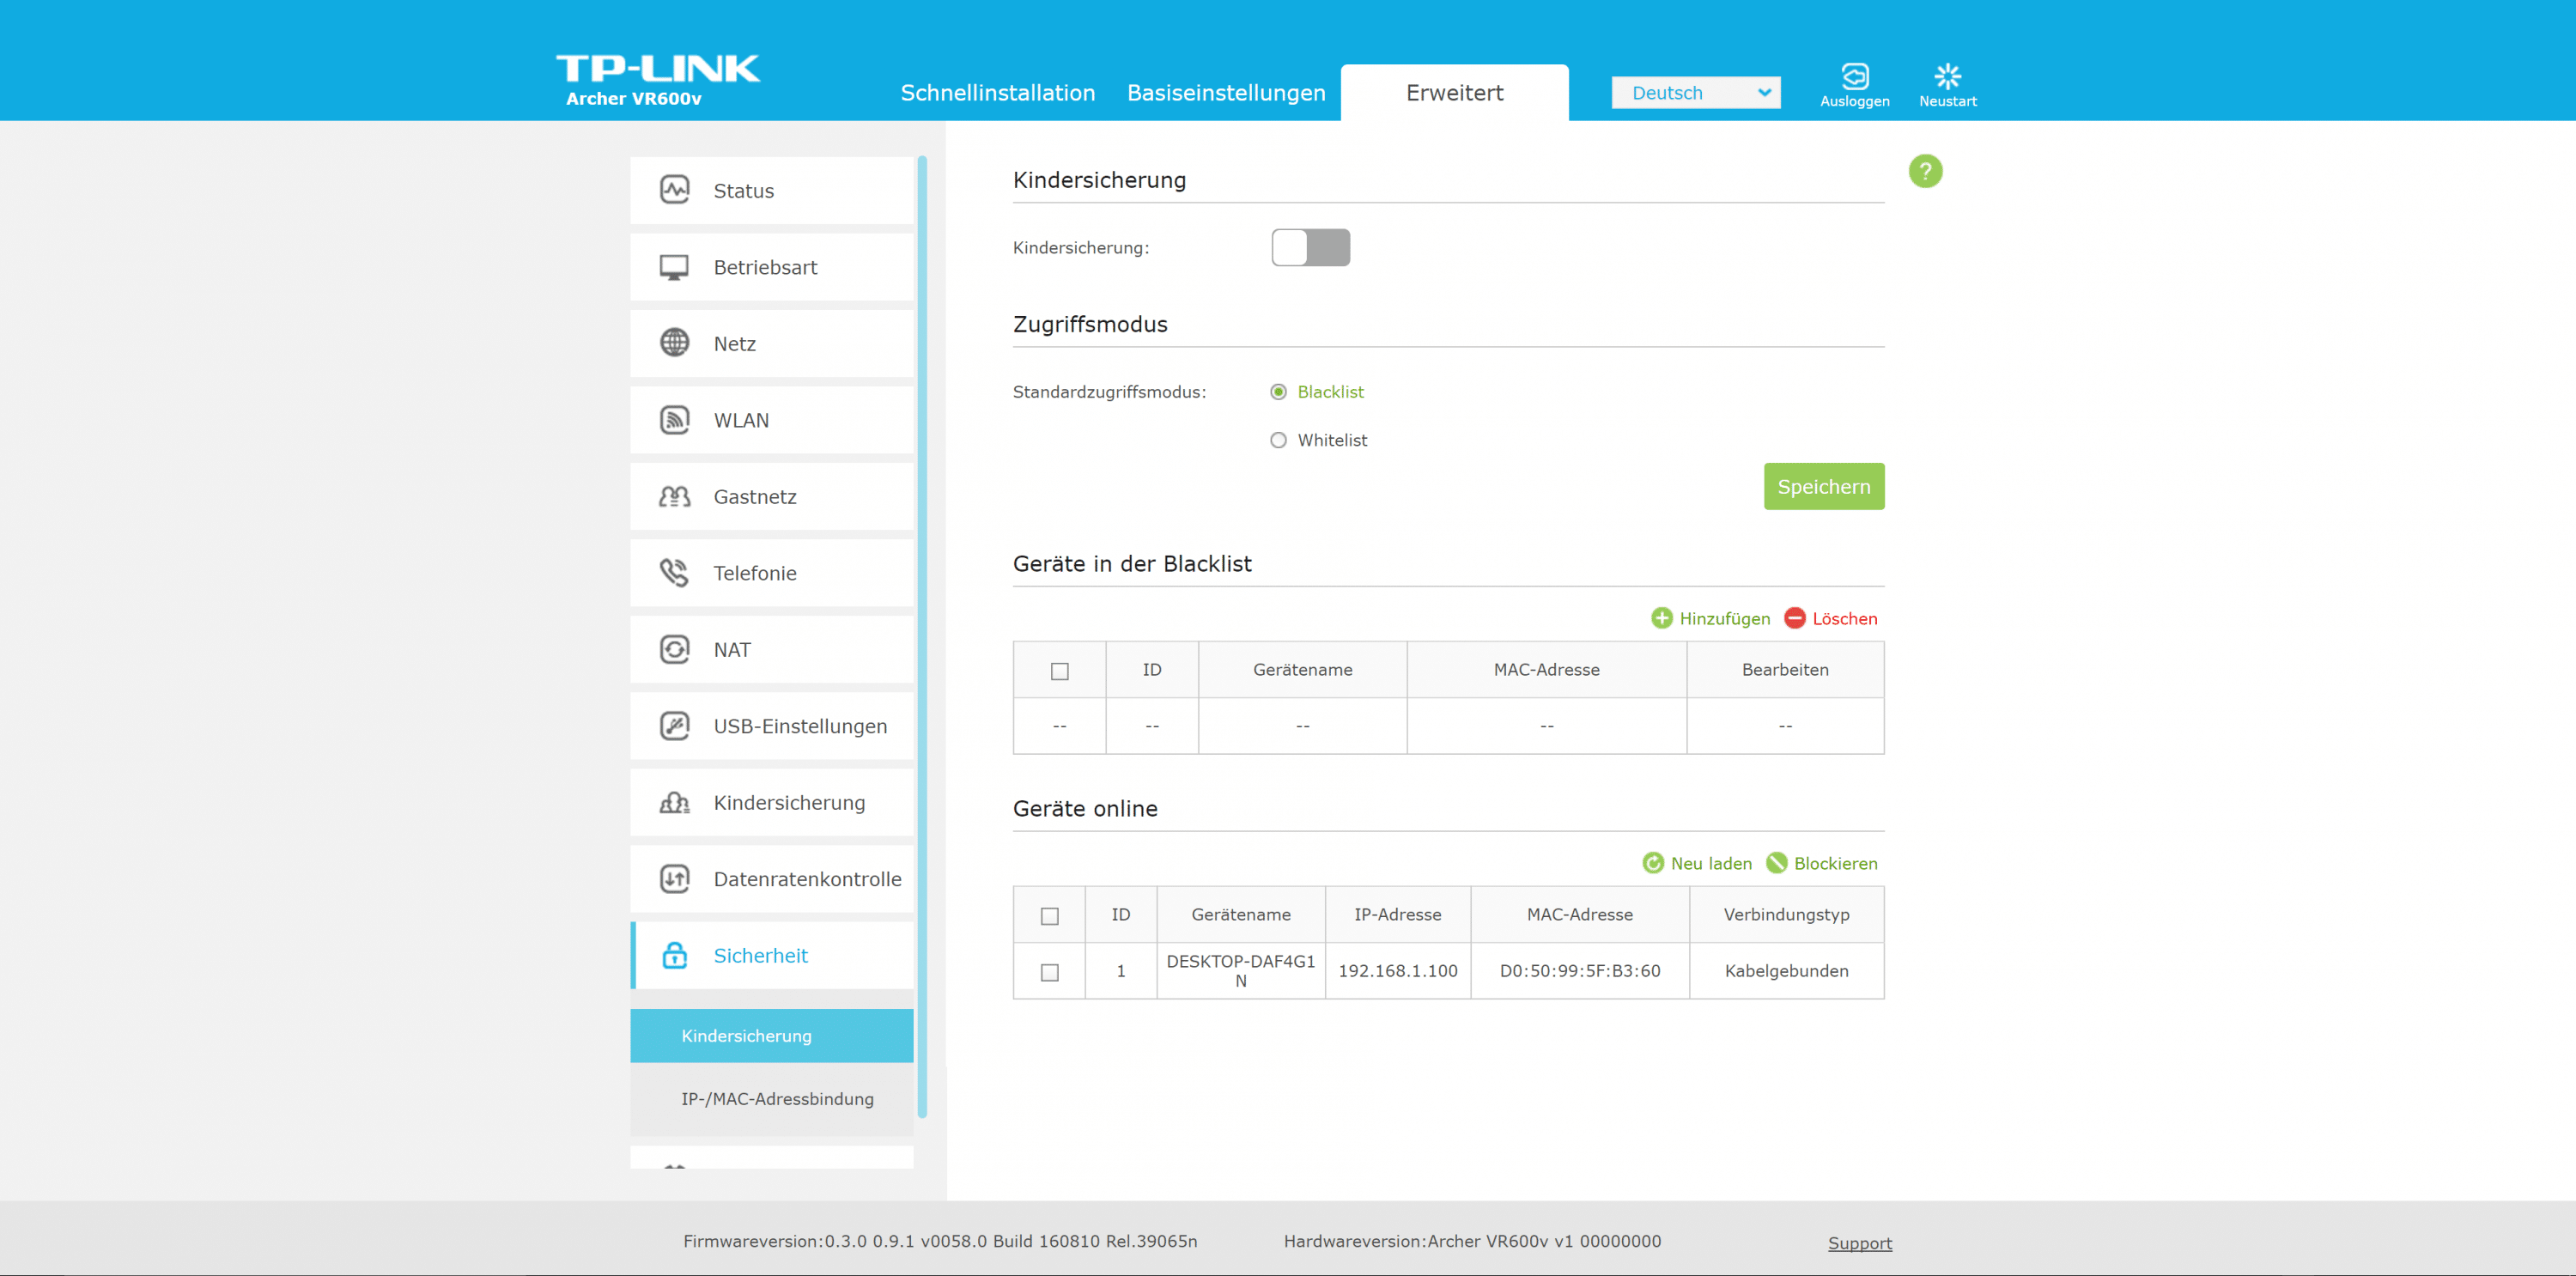Click the Ausloggen logout icon
The image size is (2576, 1276).
coord(1854,77)
